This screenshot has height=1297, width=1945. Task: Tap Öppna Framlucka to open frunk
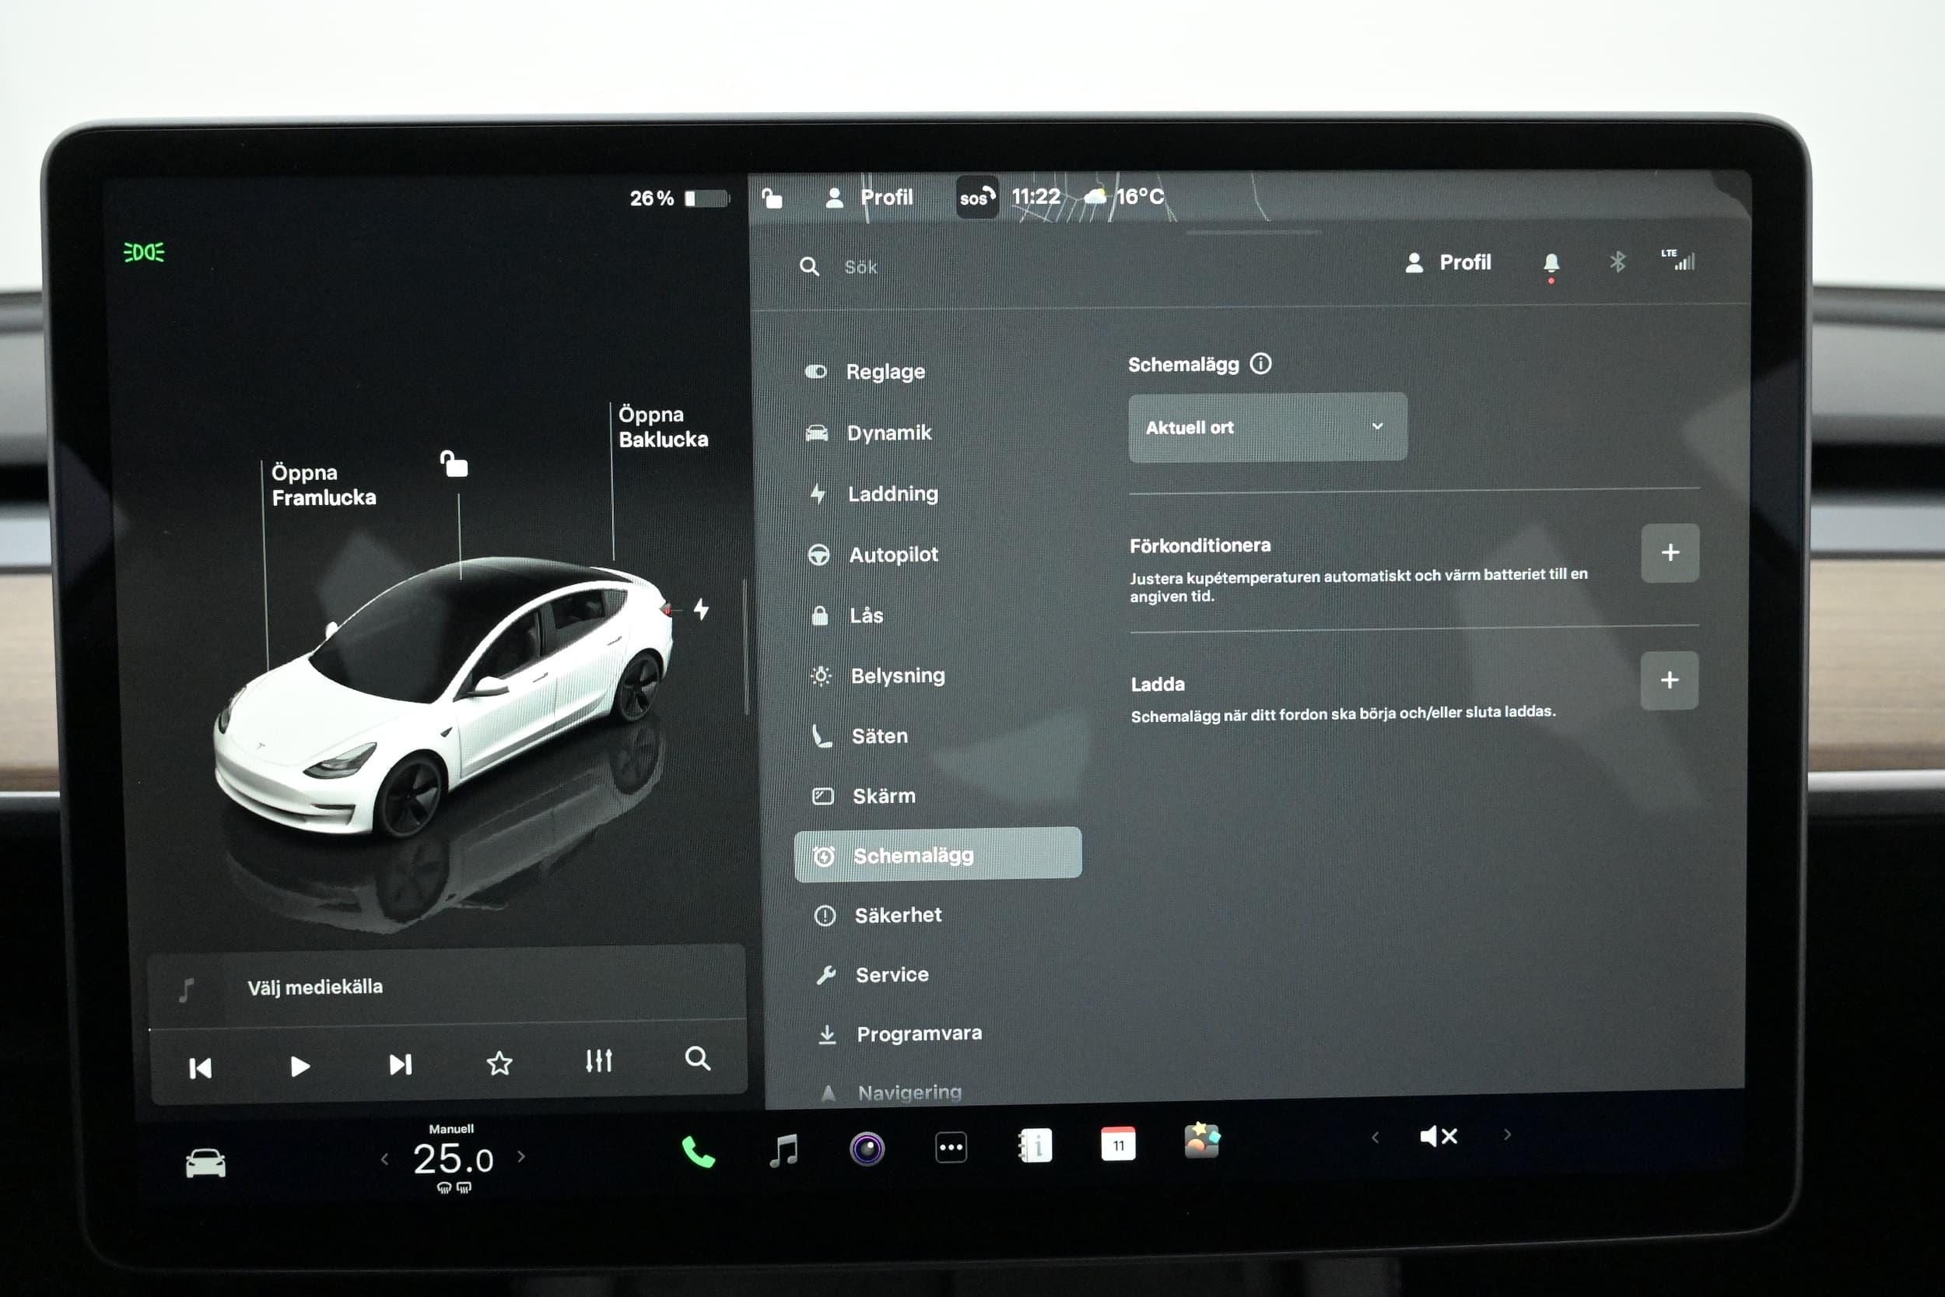[x=324, y=485]
